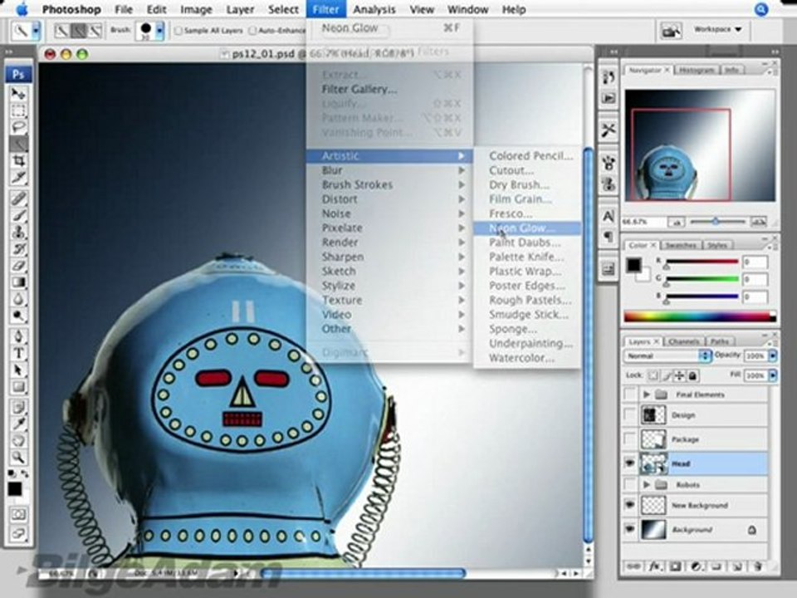
Task: Switch to the Channels tab
Action: coord(683,341)
